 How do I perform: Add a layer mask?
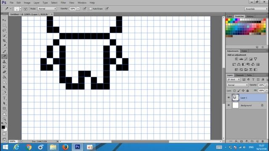241,141
